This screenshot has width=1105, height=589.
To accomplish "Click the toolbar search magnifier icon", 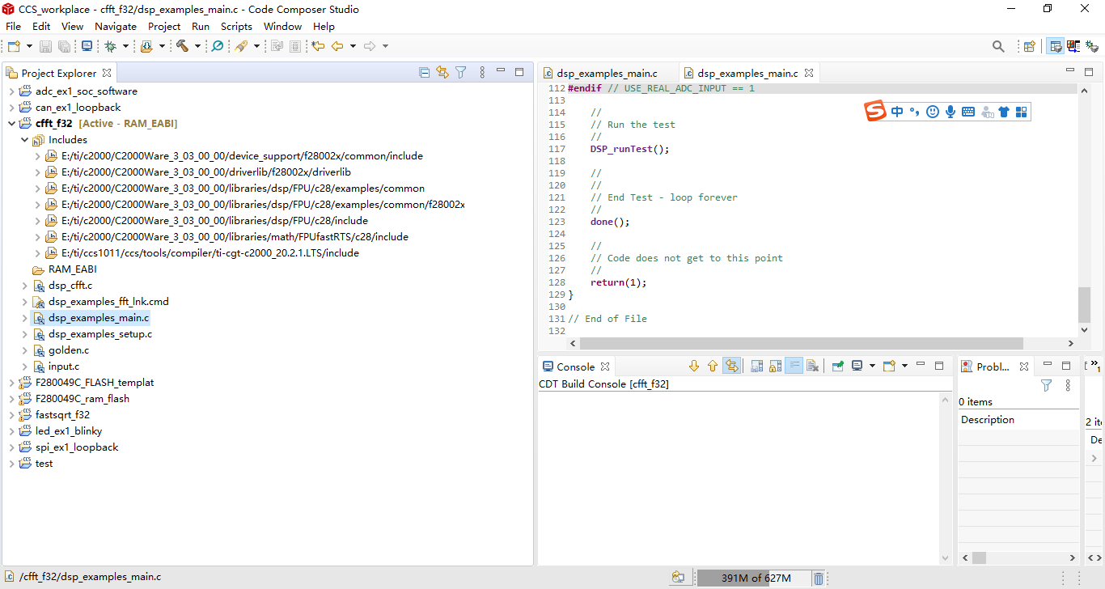I will 998,47.
